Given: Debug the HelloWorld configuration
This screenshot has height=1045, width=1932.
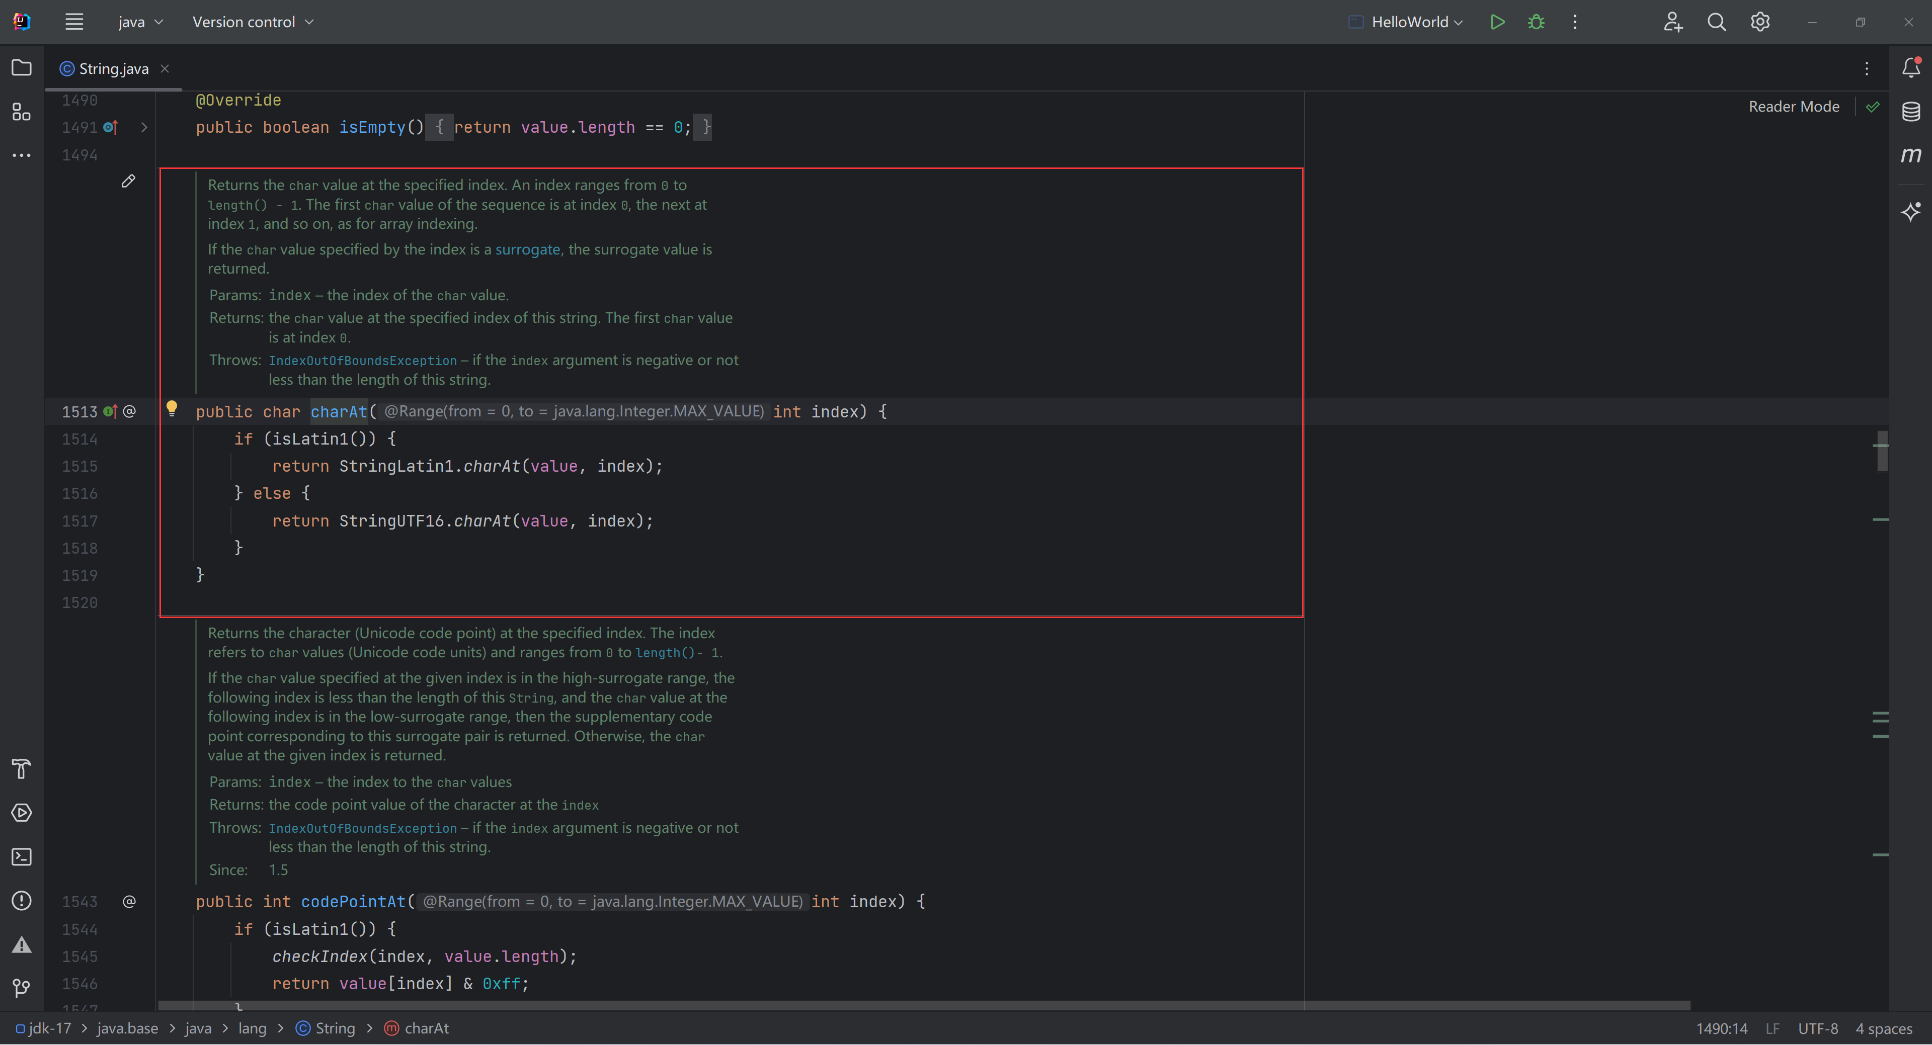Looking at the screenshot, I should (1536, 22).
